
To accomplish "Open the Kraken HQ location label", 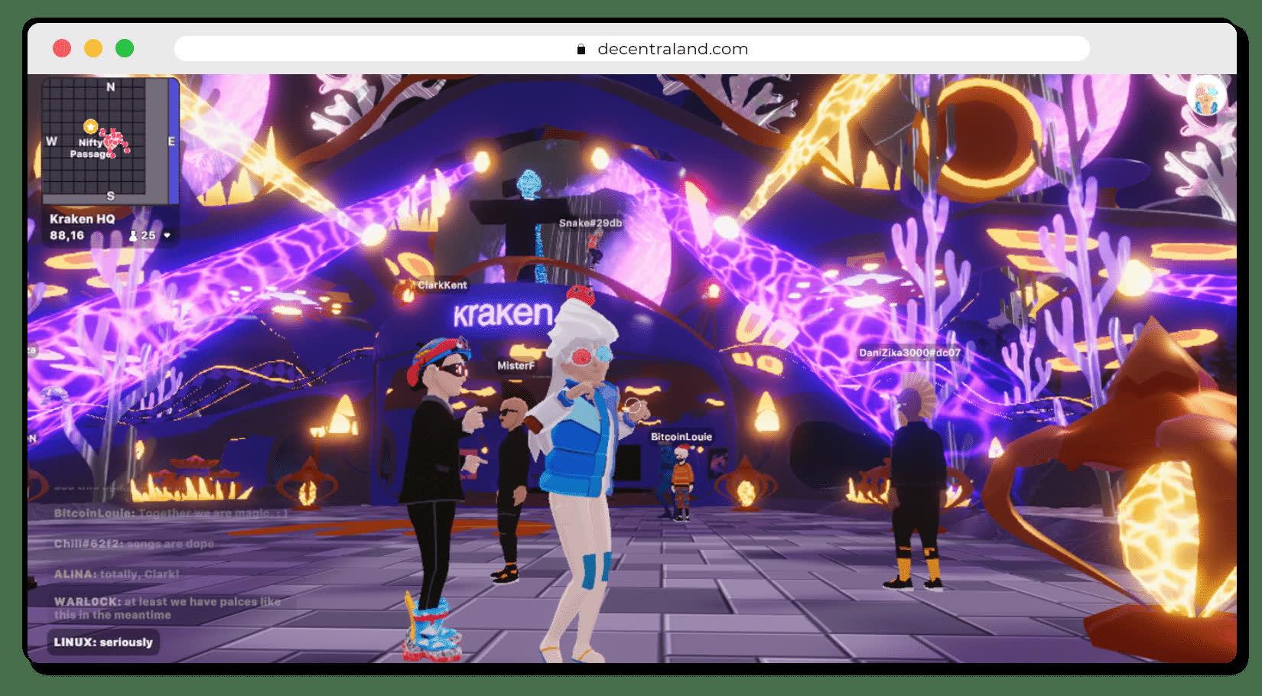I will [x=82, y=219].
